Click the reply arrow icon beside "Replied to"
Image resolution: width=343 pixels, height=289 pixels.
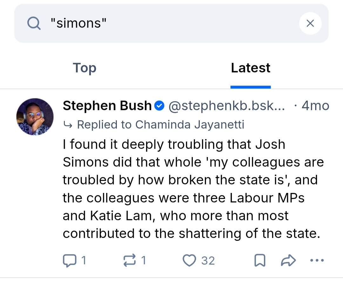[68, 125]
